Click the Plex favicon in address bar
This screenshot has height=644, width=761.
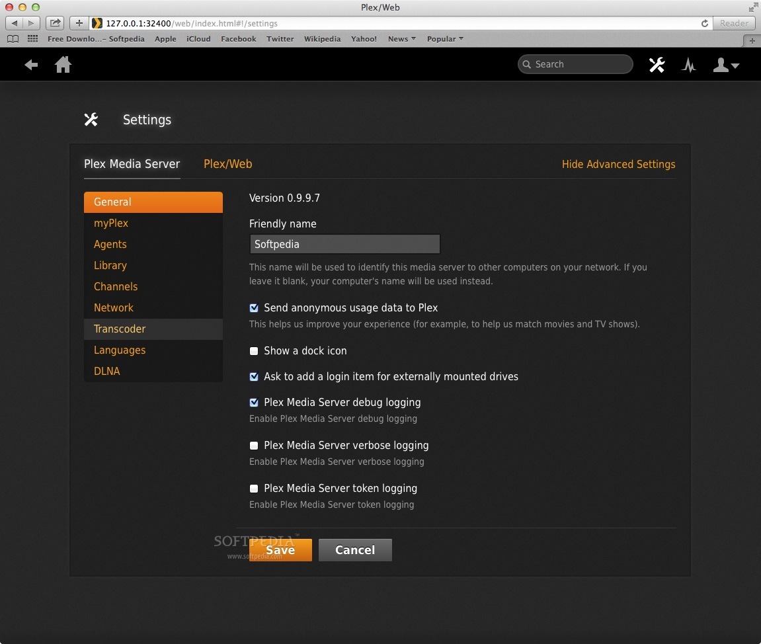coord(97,23)
